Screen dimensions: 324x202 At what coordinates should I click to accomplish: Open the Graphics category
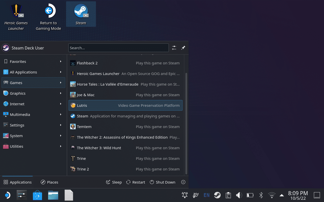click(33, 93)
